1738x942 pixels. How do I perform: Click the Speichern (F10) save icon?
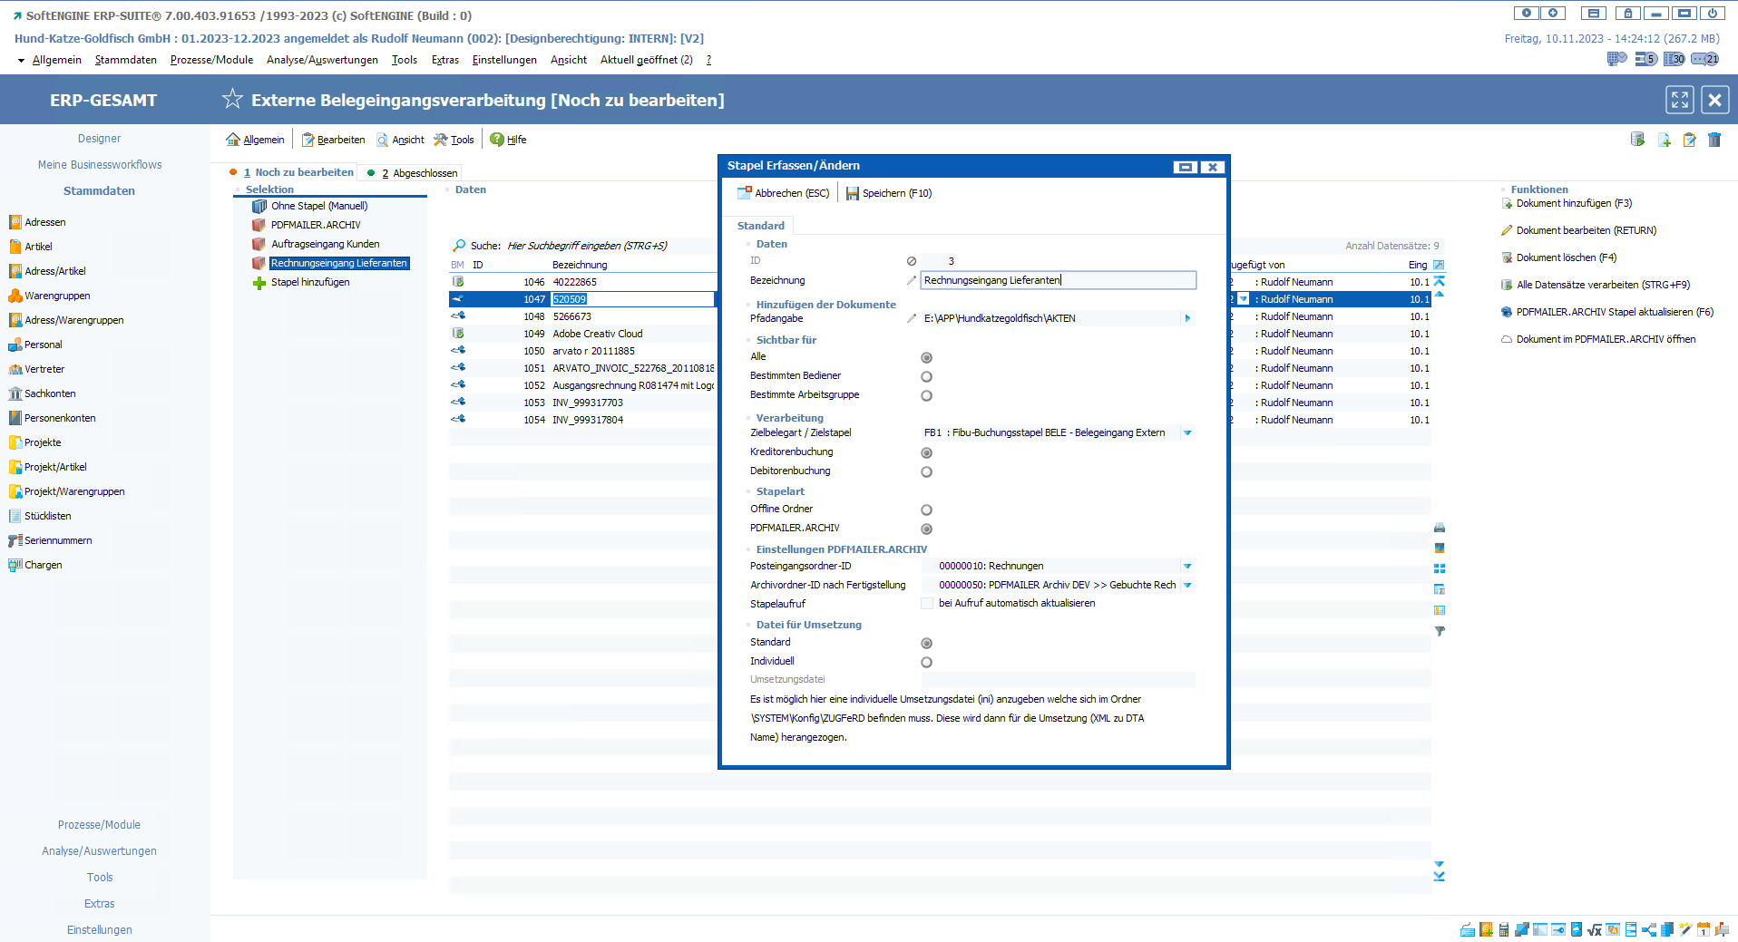852,193
